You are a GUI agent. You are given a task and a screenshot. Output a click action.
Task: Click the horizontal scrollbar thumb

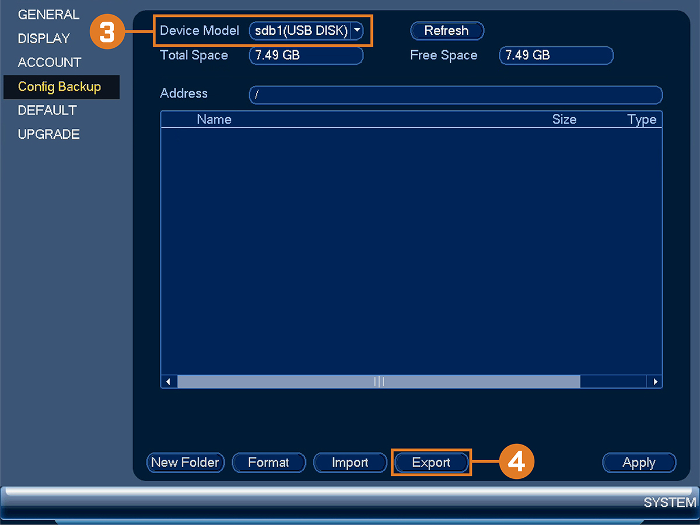click(379, 382)
